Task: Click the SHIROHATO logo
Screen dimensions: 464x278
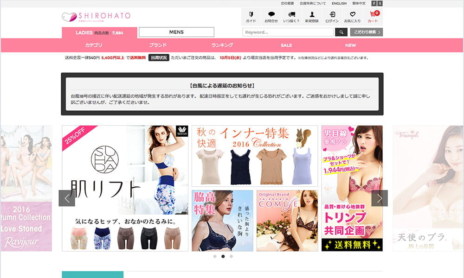Action: pyautogui.click(x=96, y=17)
